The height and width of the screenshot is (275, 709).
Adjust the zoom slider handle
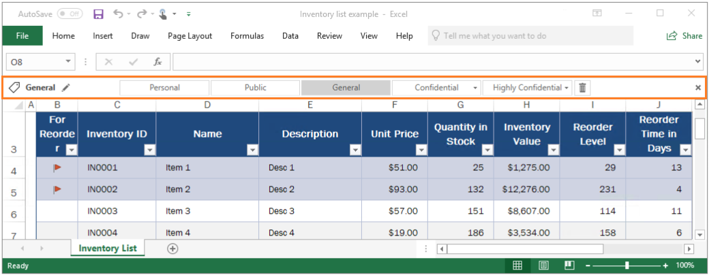627,265
